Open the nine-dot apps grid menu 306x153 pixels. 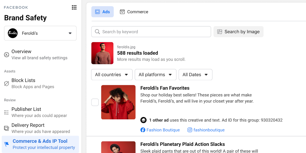coord(74,7)
